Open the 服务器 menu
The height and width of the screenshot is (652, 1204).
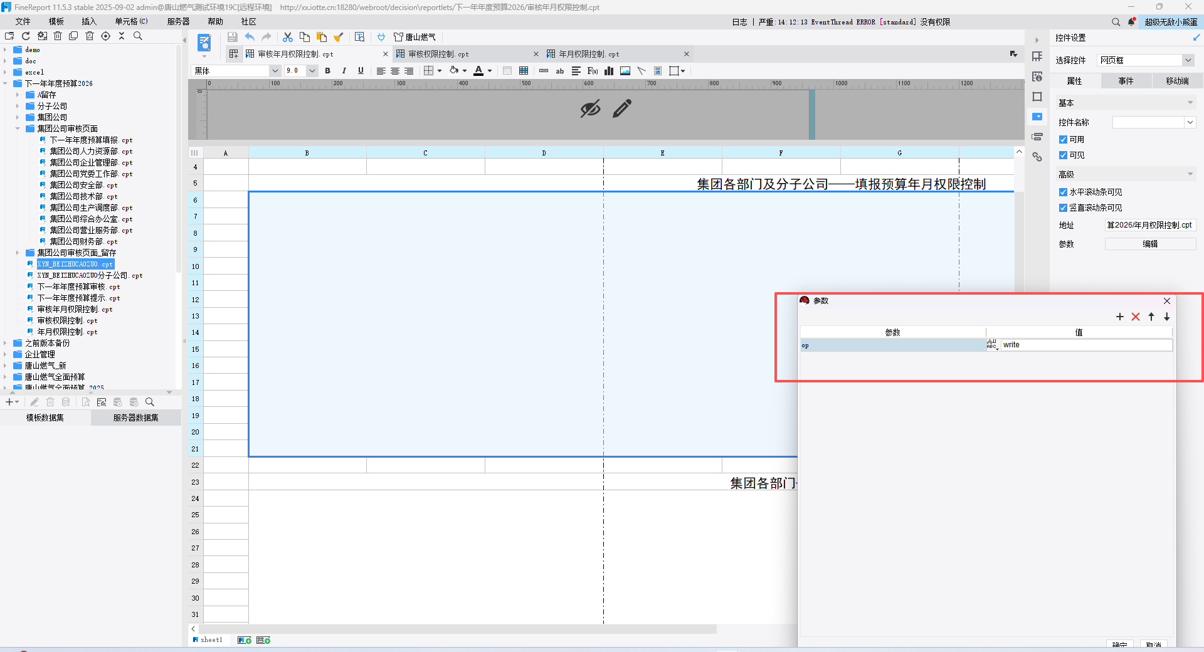click(x=178, y=22)
